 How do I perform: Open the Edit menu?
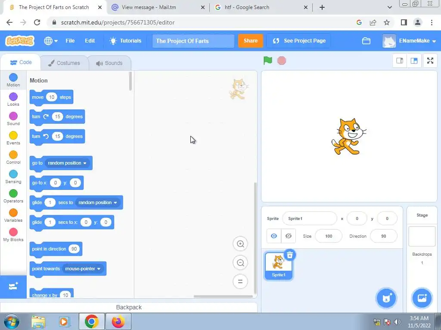point(90,41)
